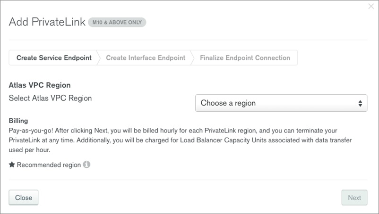Switch to Create Interface Endpoint step
Image resolution: width=379 pixels, height=214 pixels.
[x=146, y=58]
